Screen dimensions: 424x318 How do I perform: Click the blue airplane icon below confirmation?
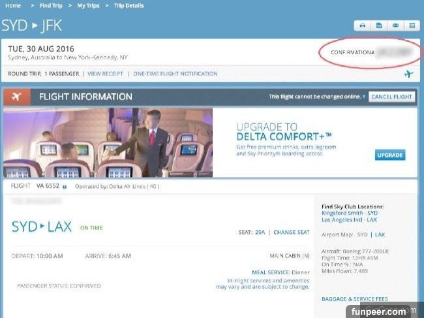408,74
